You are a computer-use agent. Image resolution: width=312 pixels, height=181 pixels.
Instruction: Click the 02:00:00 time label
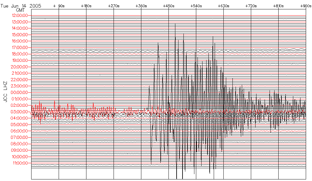pyautogui.click(x=19, y=105)
